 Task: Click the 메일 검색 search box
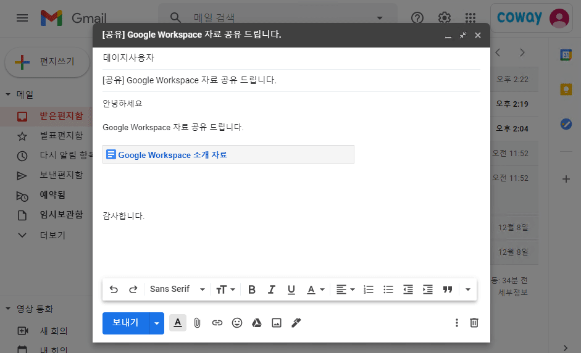click(x=278, y=17)
